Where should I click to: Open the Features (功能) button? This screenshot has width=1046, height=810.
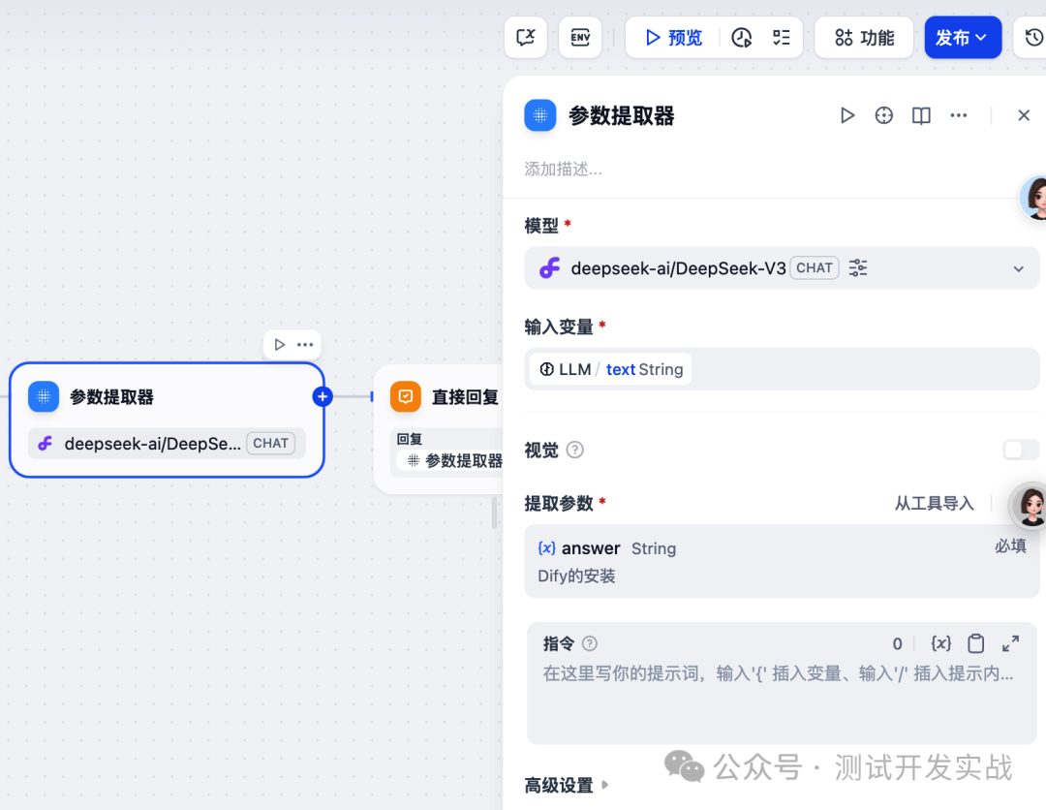[x=864, y=38]
